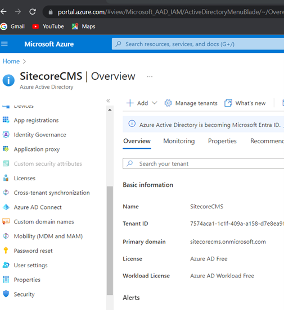Click the Mobility (MDM and MAM) icon
Image resolution: width=284 pixels, height=310 pixels.
(6, 236)
